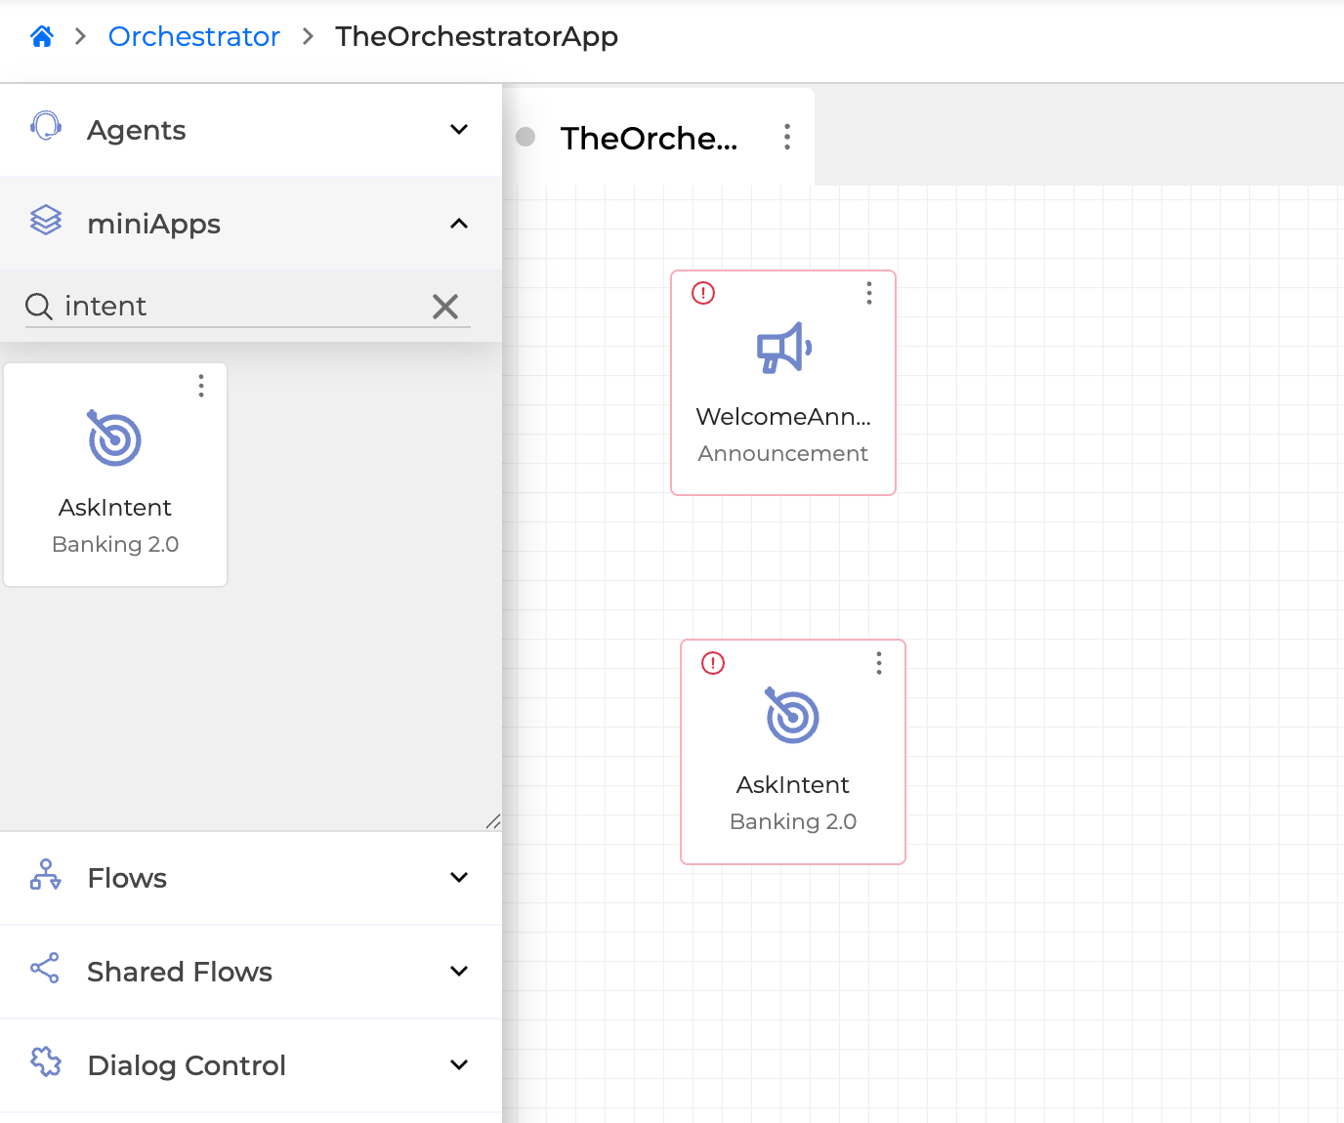
Task: Click the miniApps panel resize handle
Action: pyautogui.click(x=493, y=822)
